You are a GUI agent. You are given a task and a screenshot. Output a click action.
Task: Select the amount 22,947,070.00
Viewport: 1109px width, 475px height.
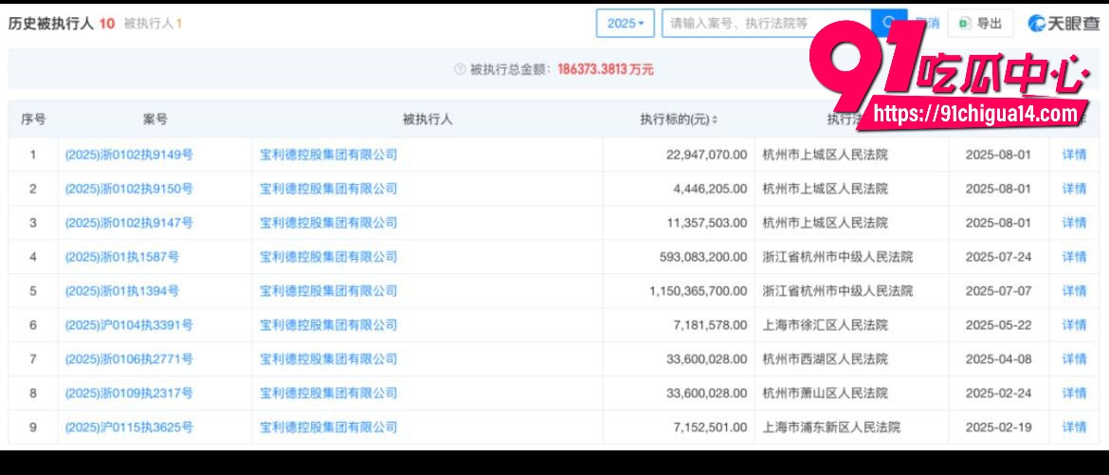pyautogui.click(x=706, y=155)
